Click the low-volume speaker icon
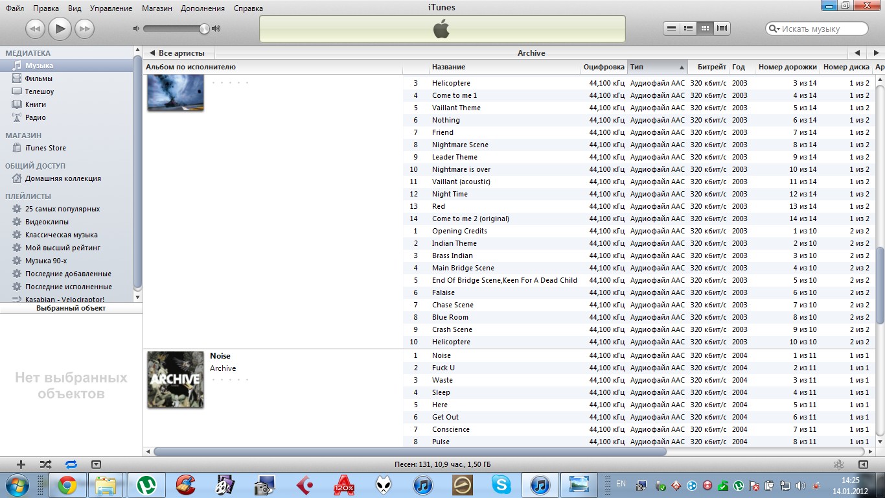The image size is (885, 498). pos(136,29)
